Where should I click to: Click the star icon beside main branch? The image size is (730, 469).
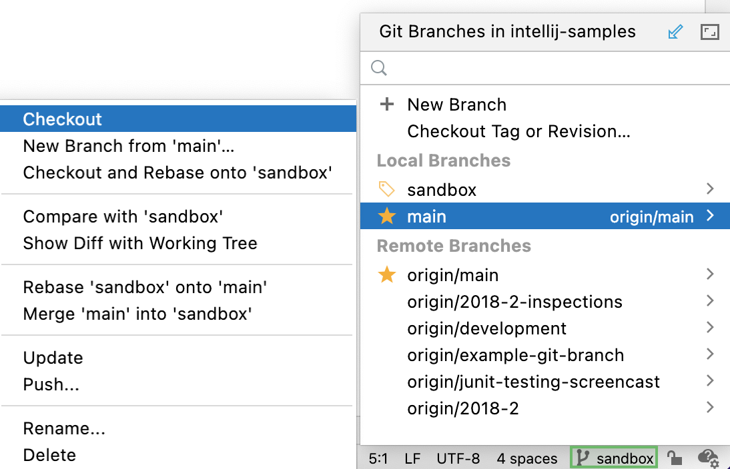387,216
